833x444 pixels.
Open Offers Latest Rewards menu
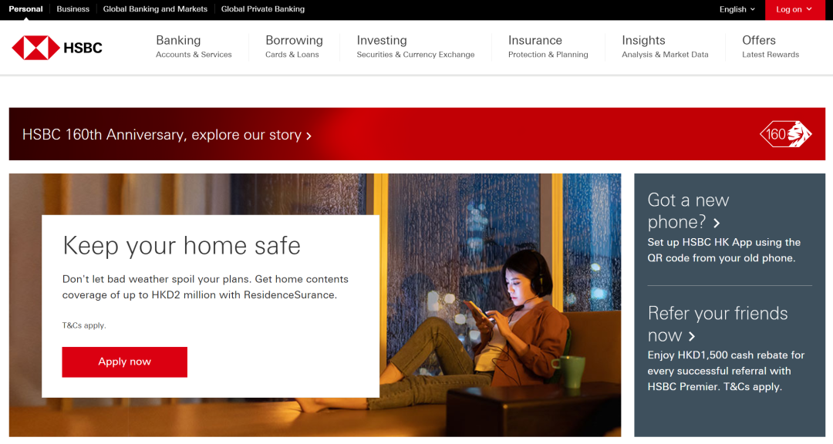pyautogui.click(x=771, y=47)
